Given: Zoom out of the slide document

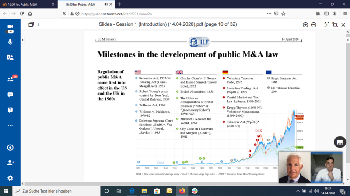Looking at the screenshot, I should [314, 25].
